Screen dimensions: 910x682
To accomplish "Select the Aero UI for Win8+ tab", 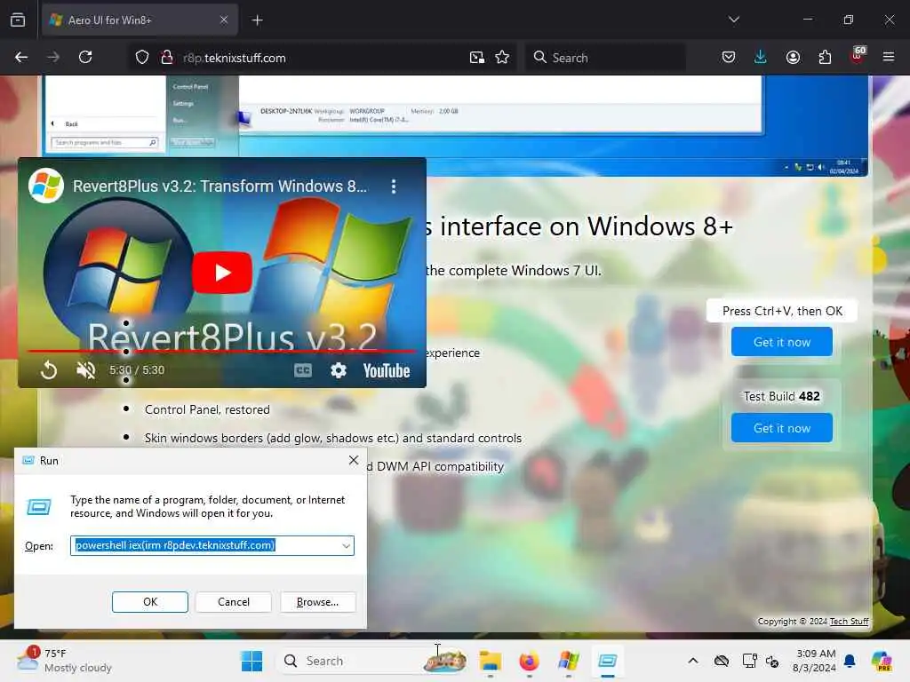I will pos(140,20).
